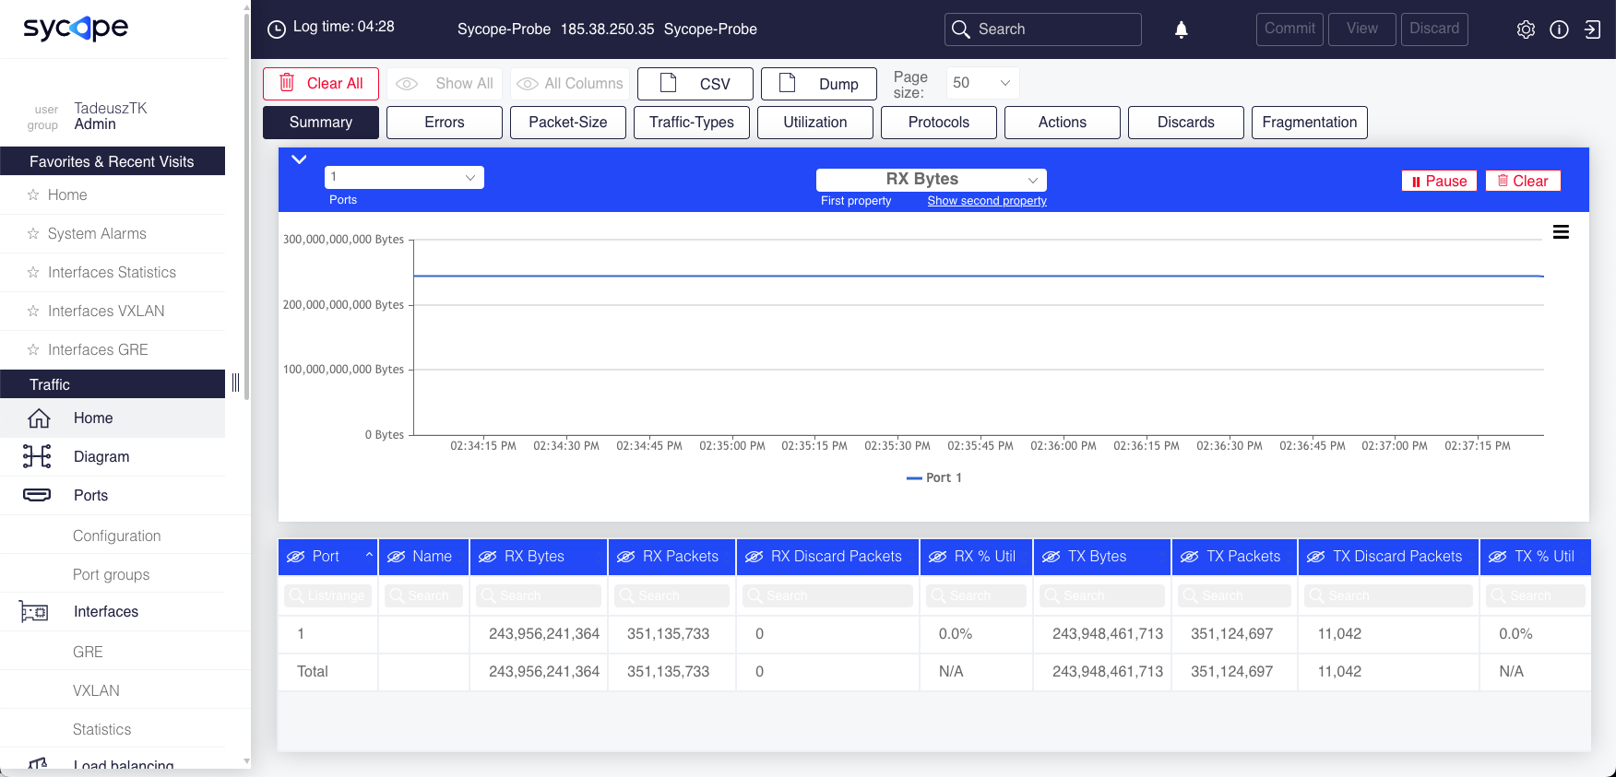Click the magnifier icon in top Search box
This screenshot has height=777, width=1616.
[961, 29]
